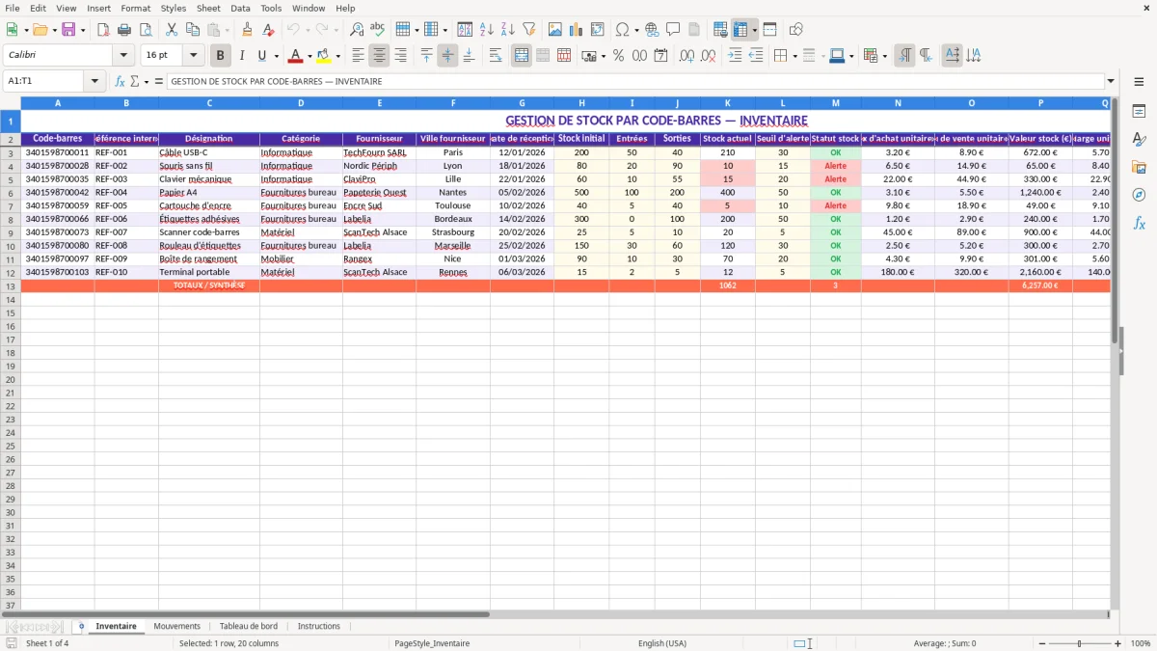1157x651 pixels.
Task: Switch to the Instructions sheet tab
Action: [x=319, y=626]
